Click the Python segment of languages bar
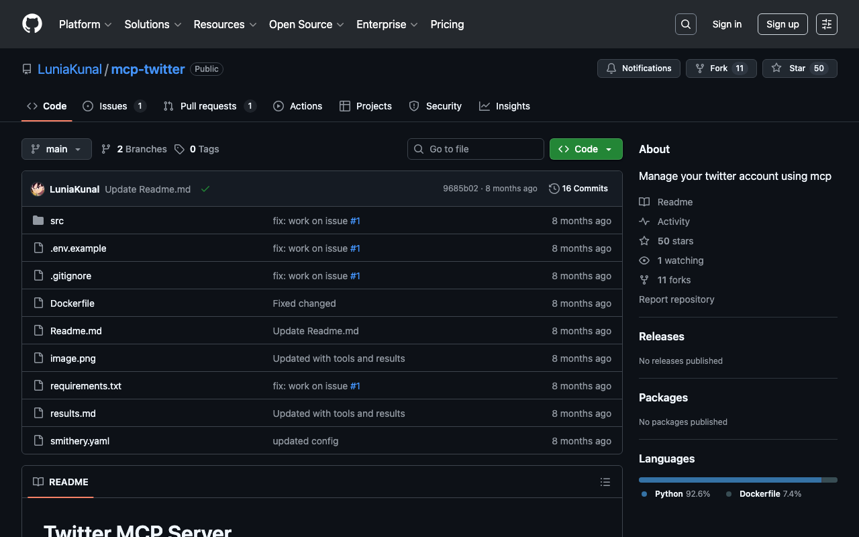Image resolution: width=859 pixels, height=537 pixels. pos(729,480)
